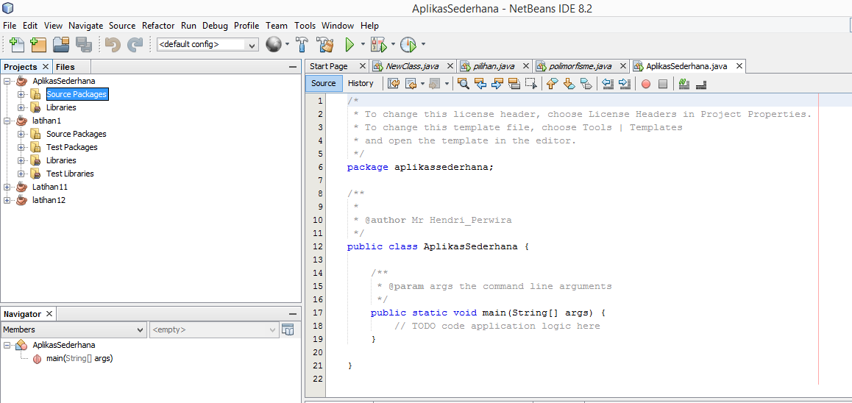Screen dimensions: 852x403
Task: Switch to the pilihan.java tab
Action: coord(494,66)
